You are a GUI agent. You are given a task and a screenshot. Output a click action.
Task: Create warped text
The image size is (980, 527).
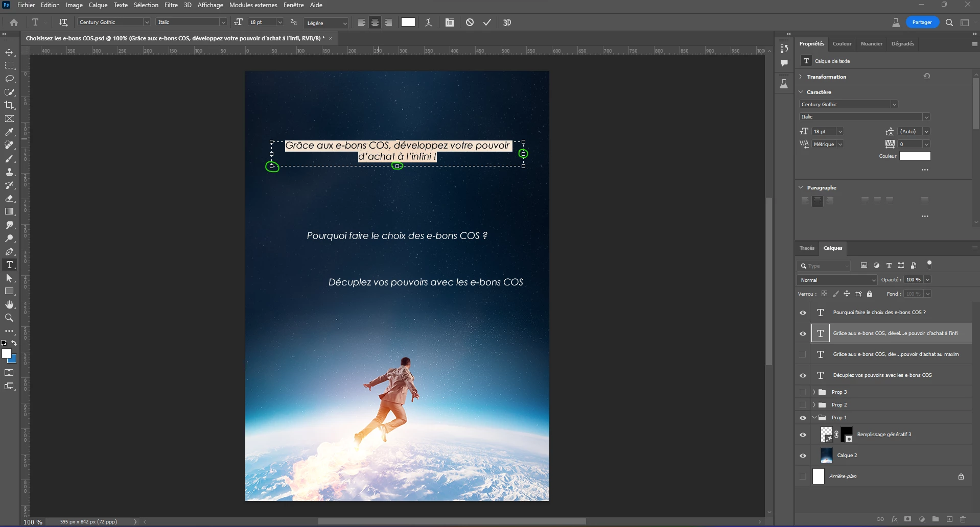click(x=429, y=22)
